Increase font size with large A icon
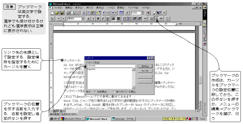Screen dimensions: 243x124 tap(88, 19)
